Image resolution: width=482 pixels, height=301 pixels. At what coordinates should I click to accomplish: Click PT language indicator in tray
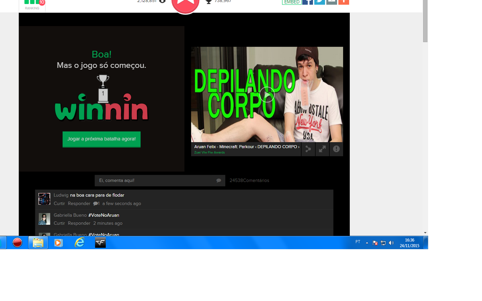pos(358,242)
